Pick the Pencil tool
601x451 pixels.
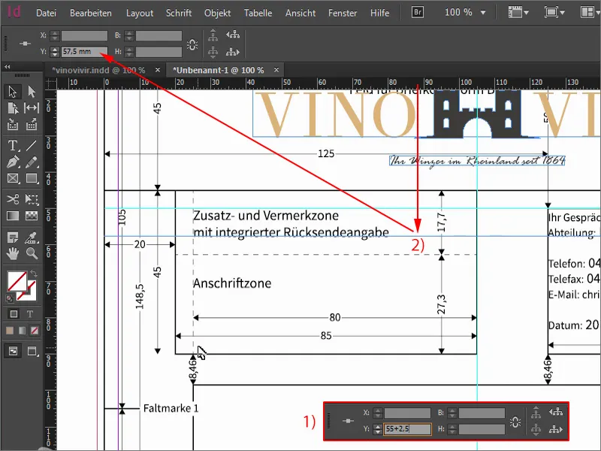coord(32,162)
